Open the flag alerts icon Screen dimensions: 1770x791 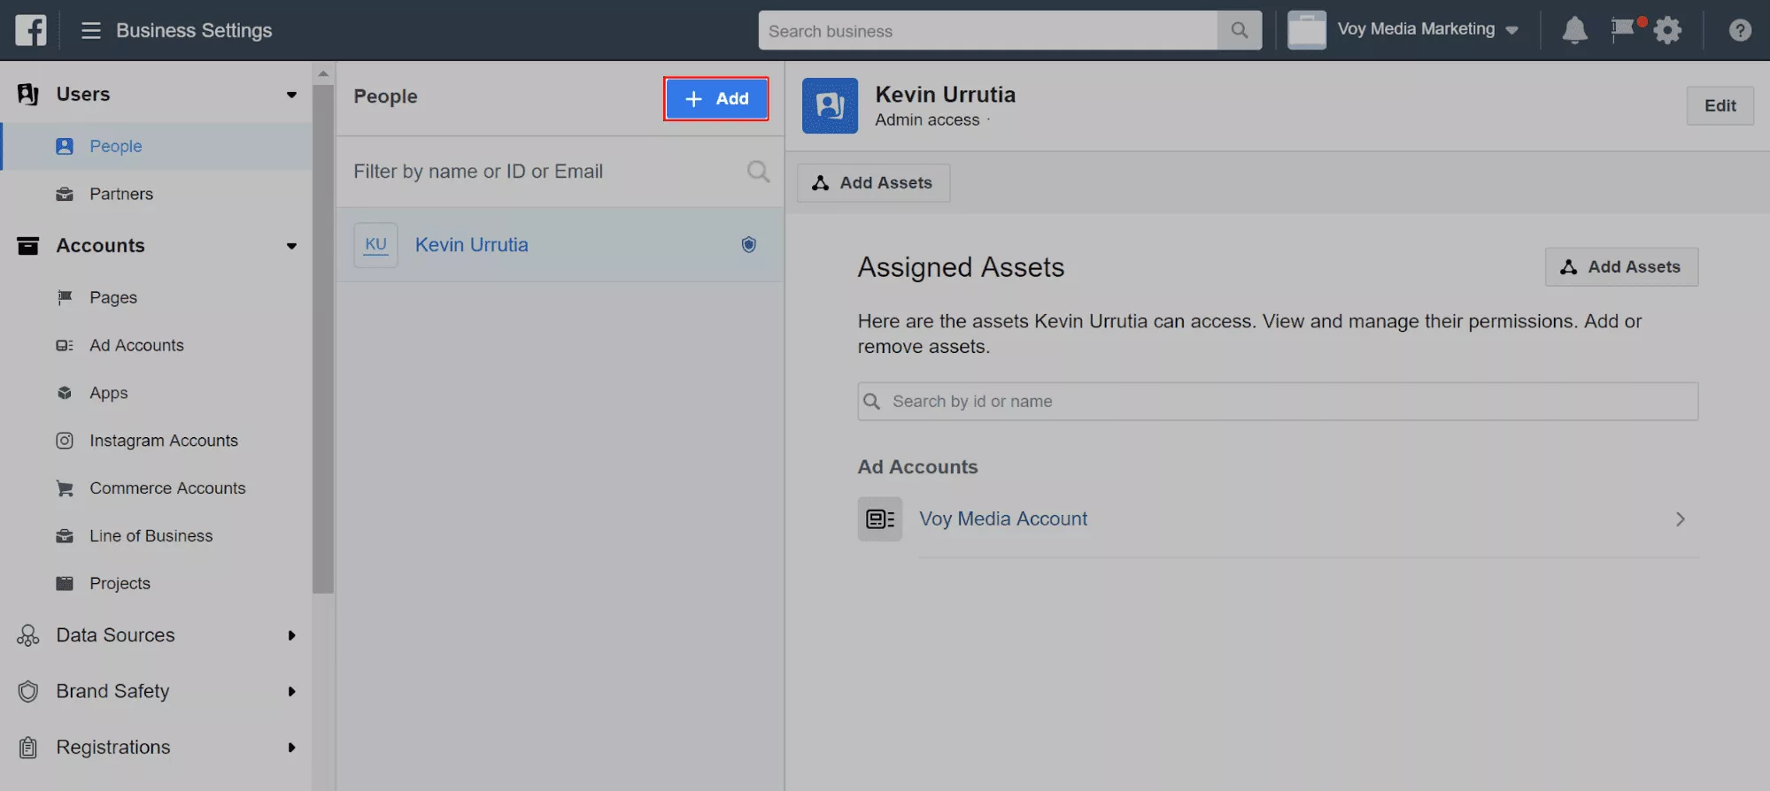coord(1622,29)
